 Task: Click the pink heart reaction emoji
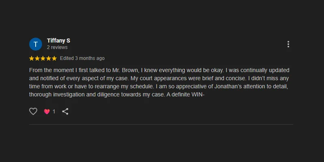(x=47, y=111)
